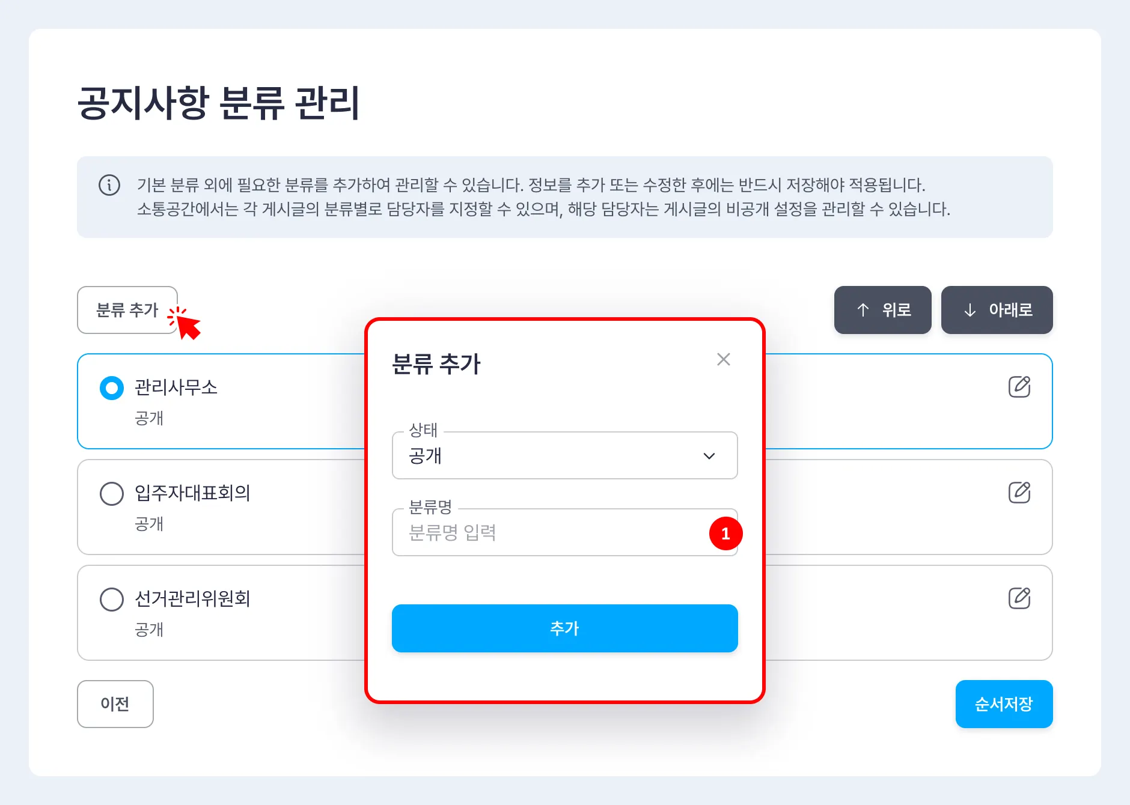The height and width of the screenshot is (805, 1130).
Task: Go back with the 이전 button
Action: [115, 704]
